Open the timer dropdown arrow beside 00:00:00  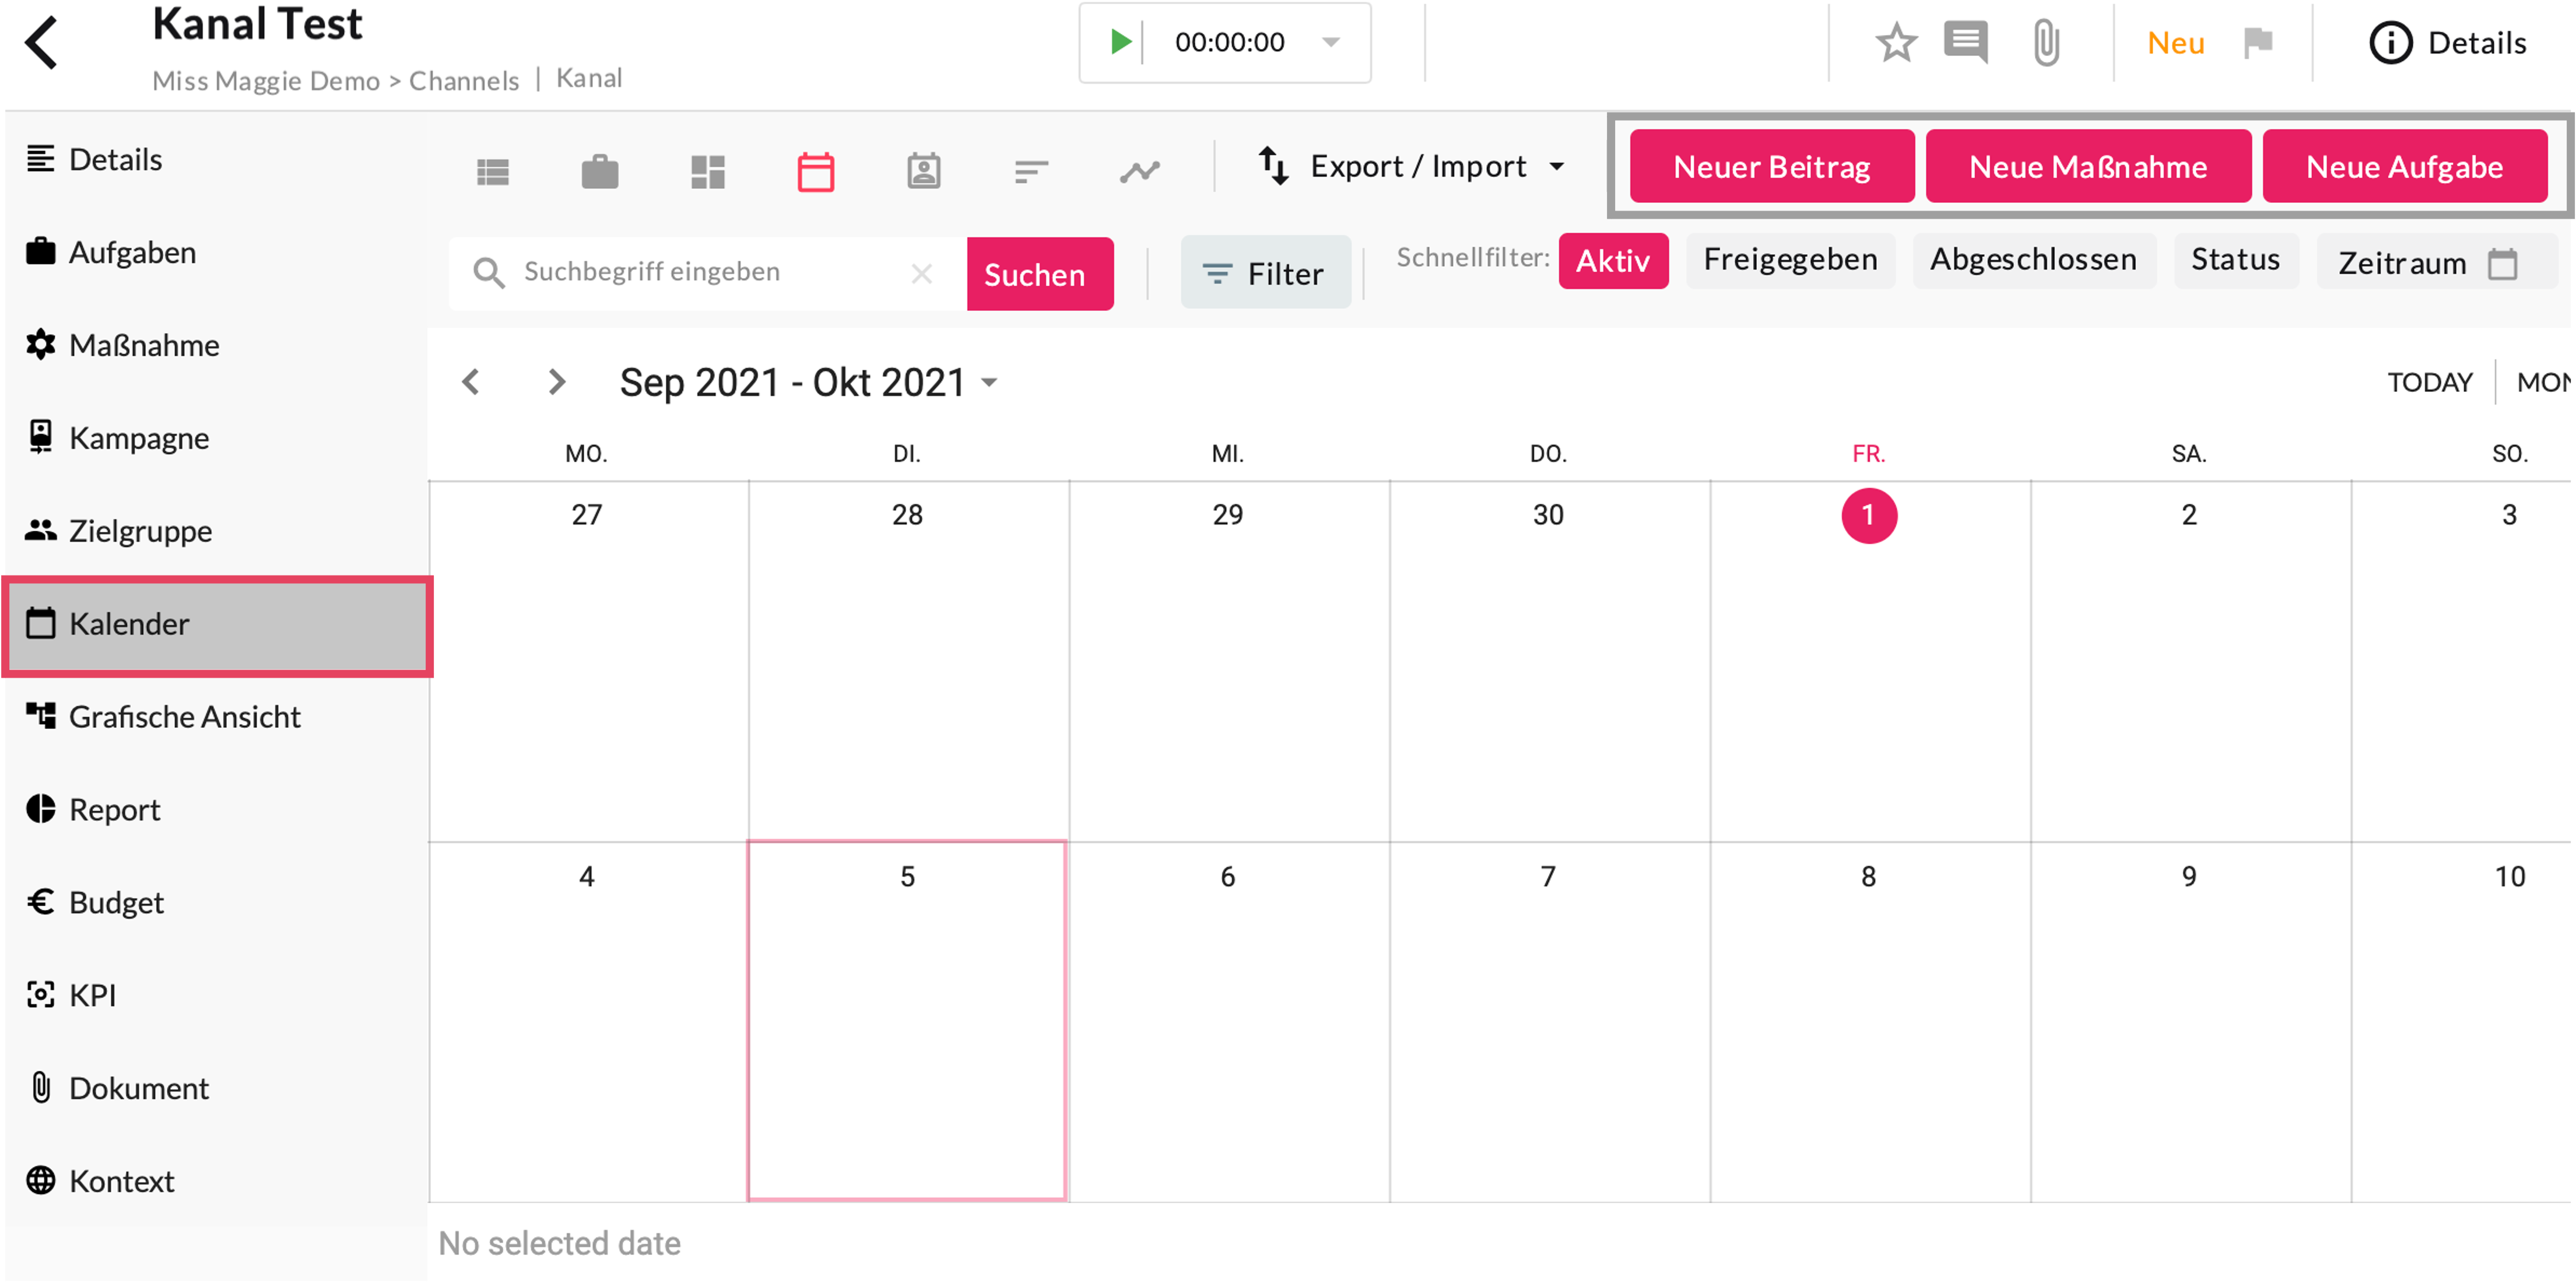(x=1330, y=42)
